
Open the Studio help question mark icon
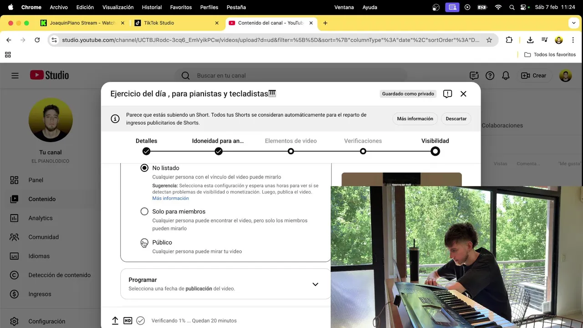pyautogui.click(x=490, y=76)
